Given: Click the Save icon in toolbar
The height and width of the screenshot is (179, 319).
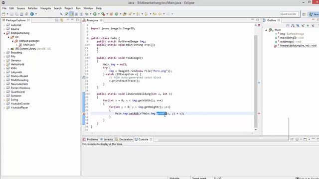Looking at the screenshot, I should point(11,14).
